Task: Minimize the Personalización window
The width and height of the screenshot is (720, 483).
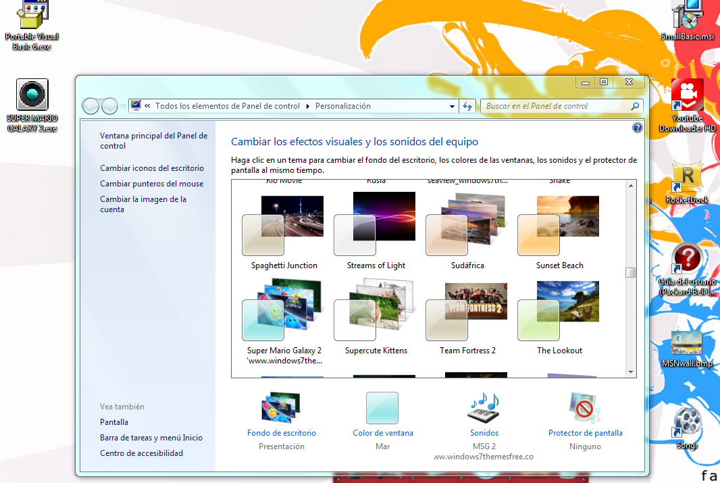Action: pyautogui.click(x=586, y=82)
